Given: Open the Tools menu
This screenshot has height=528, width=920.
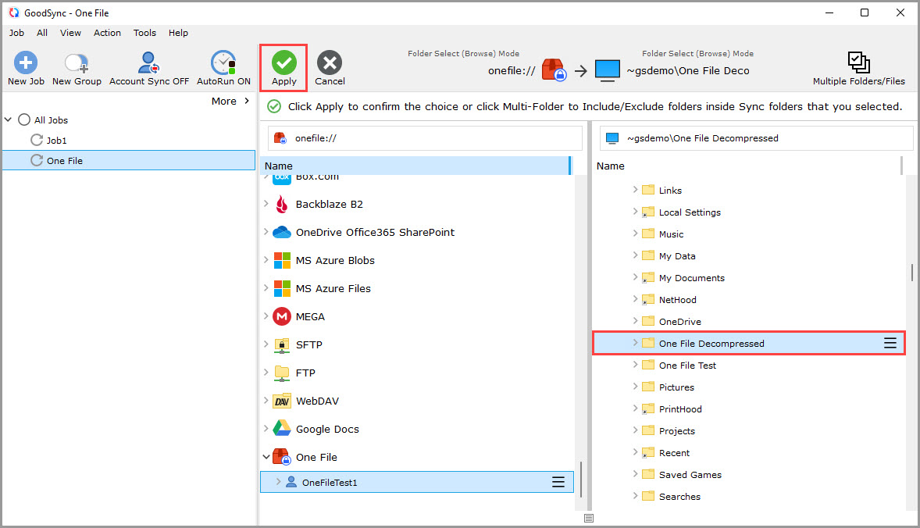Looking at the screenshot, I should click(x=144, y=33).
